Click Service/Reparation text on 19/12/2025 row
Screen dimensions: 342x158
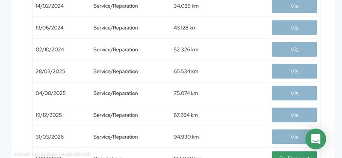tap(115, 115)
